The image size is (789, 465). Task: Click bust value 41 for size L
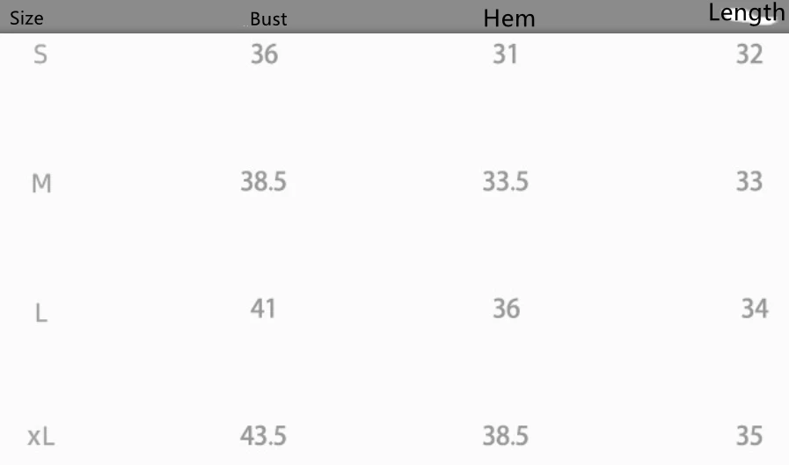(263, 309)
